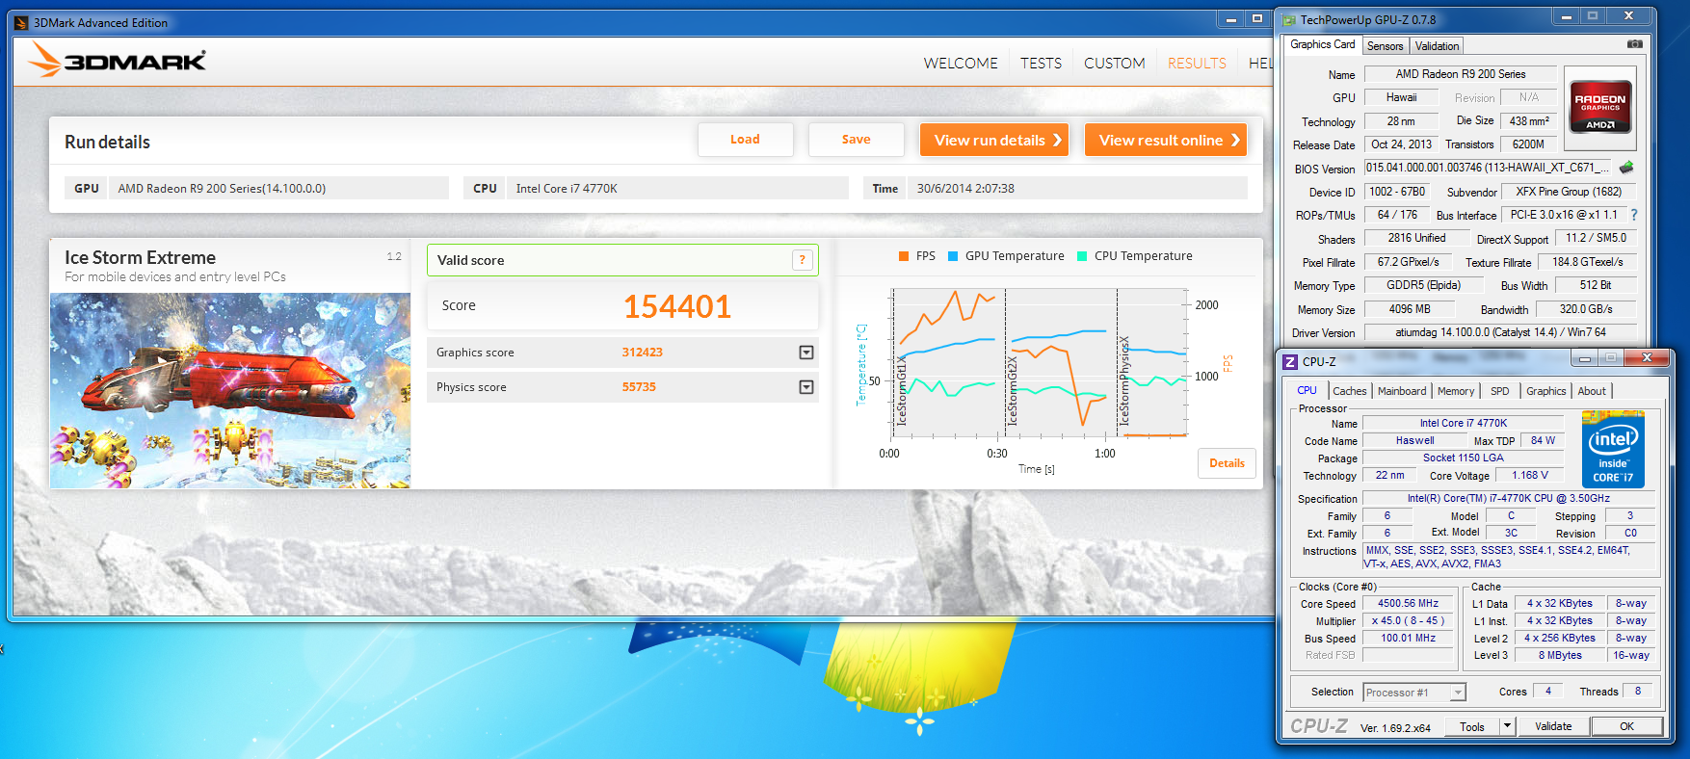Select the GPU-Z Graphics Card tab

(x=1322, y=44)
